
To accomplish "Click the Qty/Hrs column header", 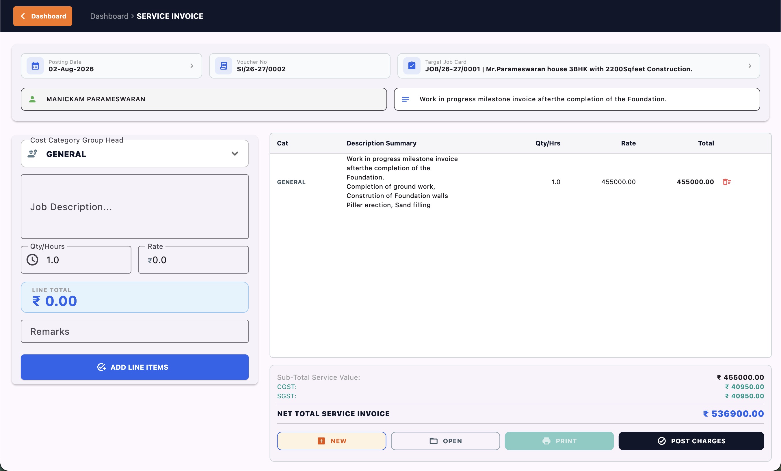I will (x=548, y=143).
